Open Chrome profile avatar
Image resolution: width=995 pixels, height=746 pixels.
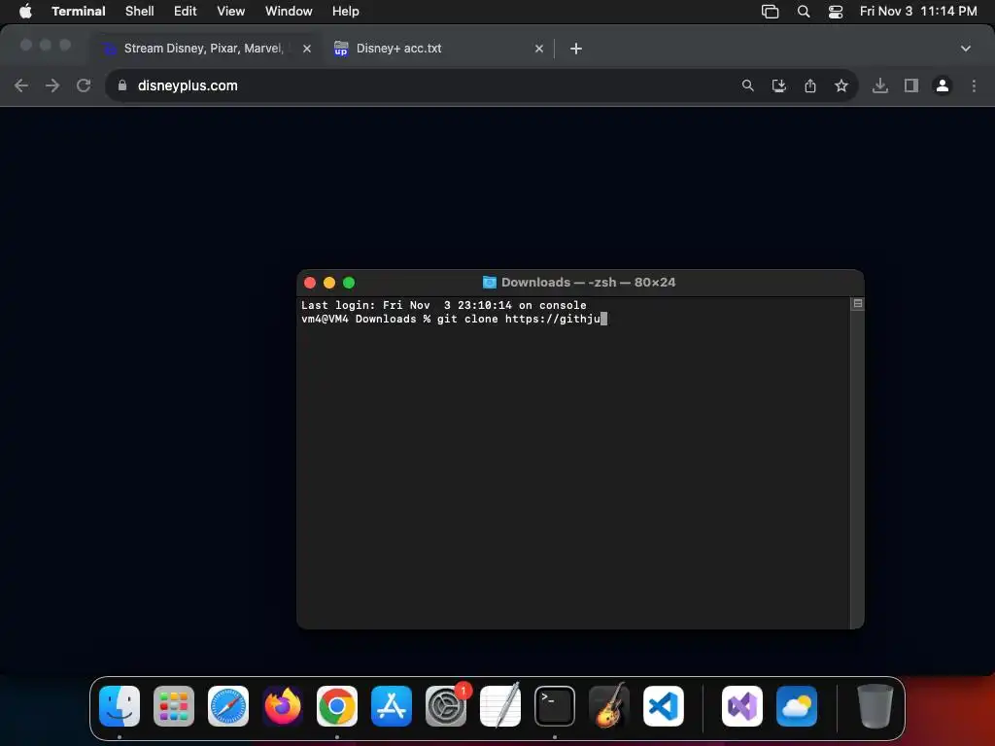[943, 85]
